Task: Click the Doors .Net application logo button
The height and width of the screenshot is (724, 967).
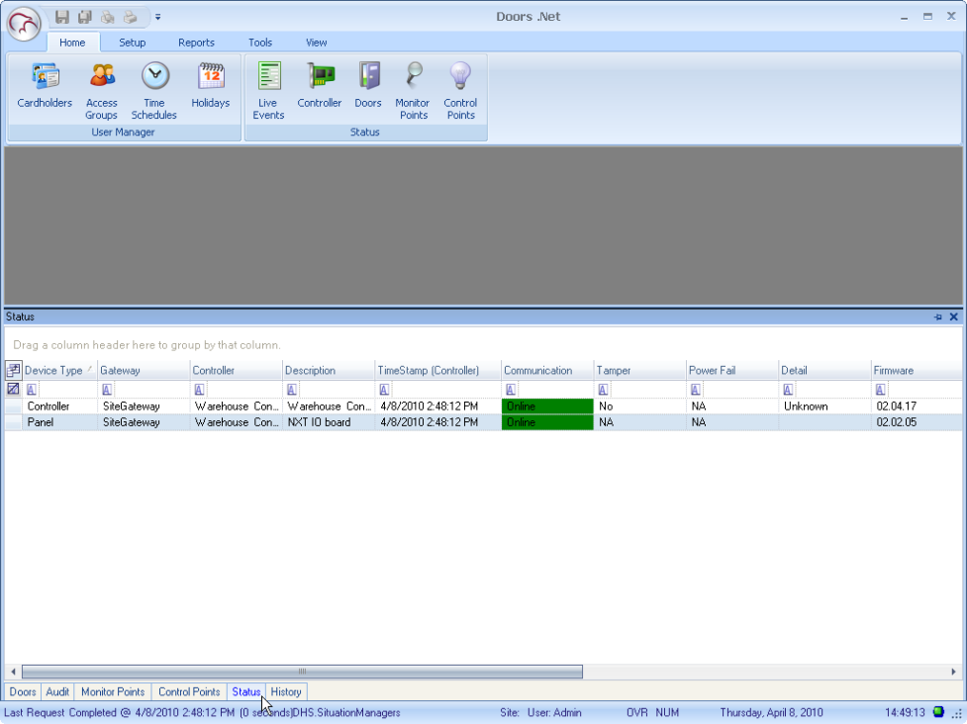Action: (24, 24)
